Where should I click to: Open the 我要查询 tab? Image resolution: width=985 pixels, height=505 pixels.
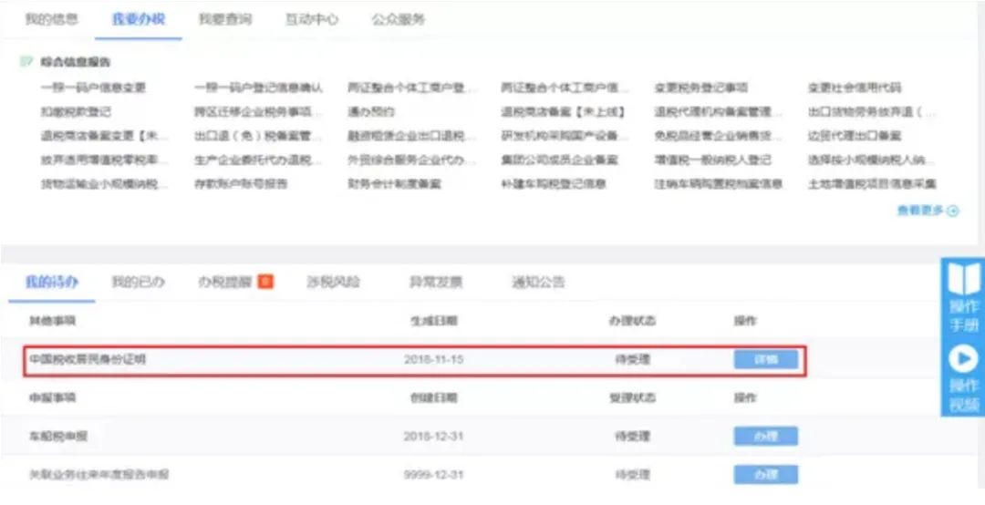pyautogui.click(x=225, y=19)
